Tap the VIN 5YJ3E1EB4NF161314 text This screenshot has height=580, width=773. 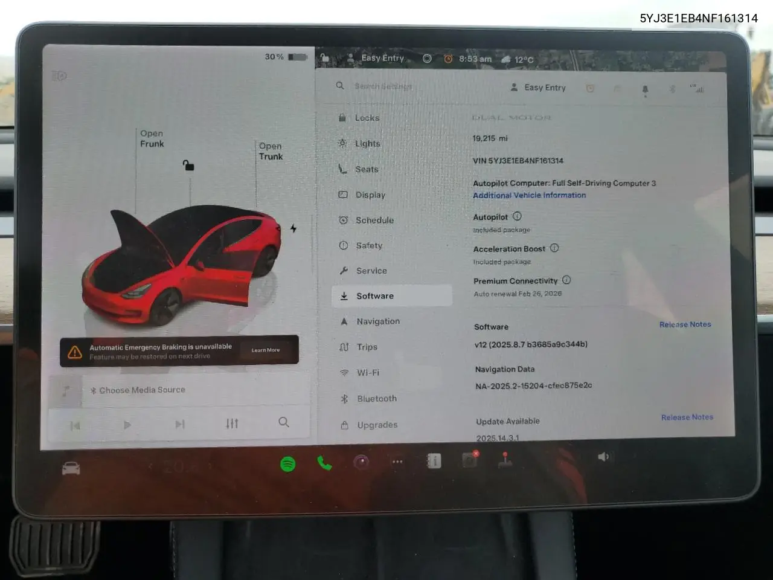coord(518,161)
